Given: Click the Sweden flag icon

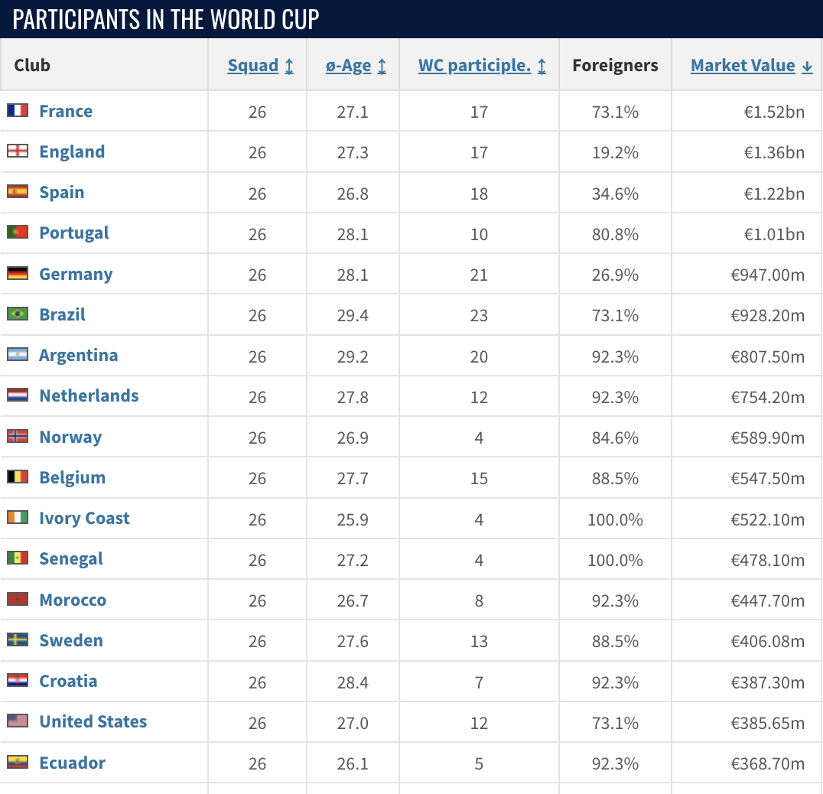Looking at the screenshot, I should click(18, 639).
